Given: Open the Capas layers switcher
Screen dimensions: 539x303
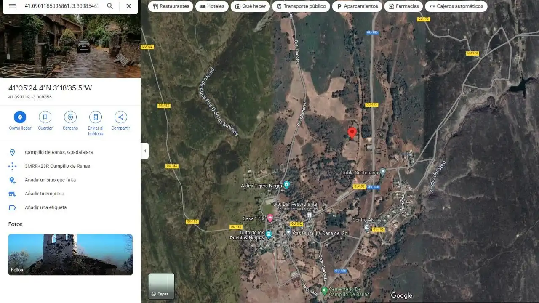Looking at the screenshot, I should pyautogui.click(x=161, y=286).
